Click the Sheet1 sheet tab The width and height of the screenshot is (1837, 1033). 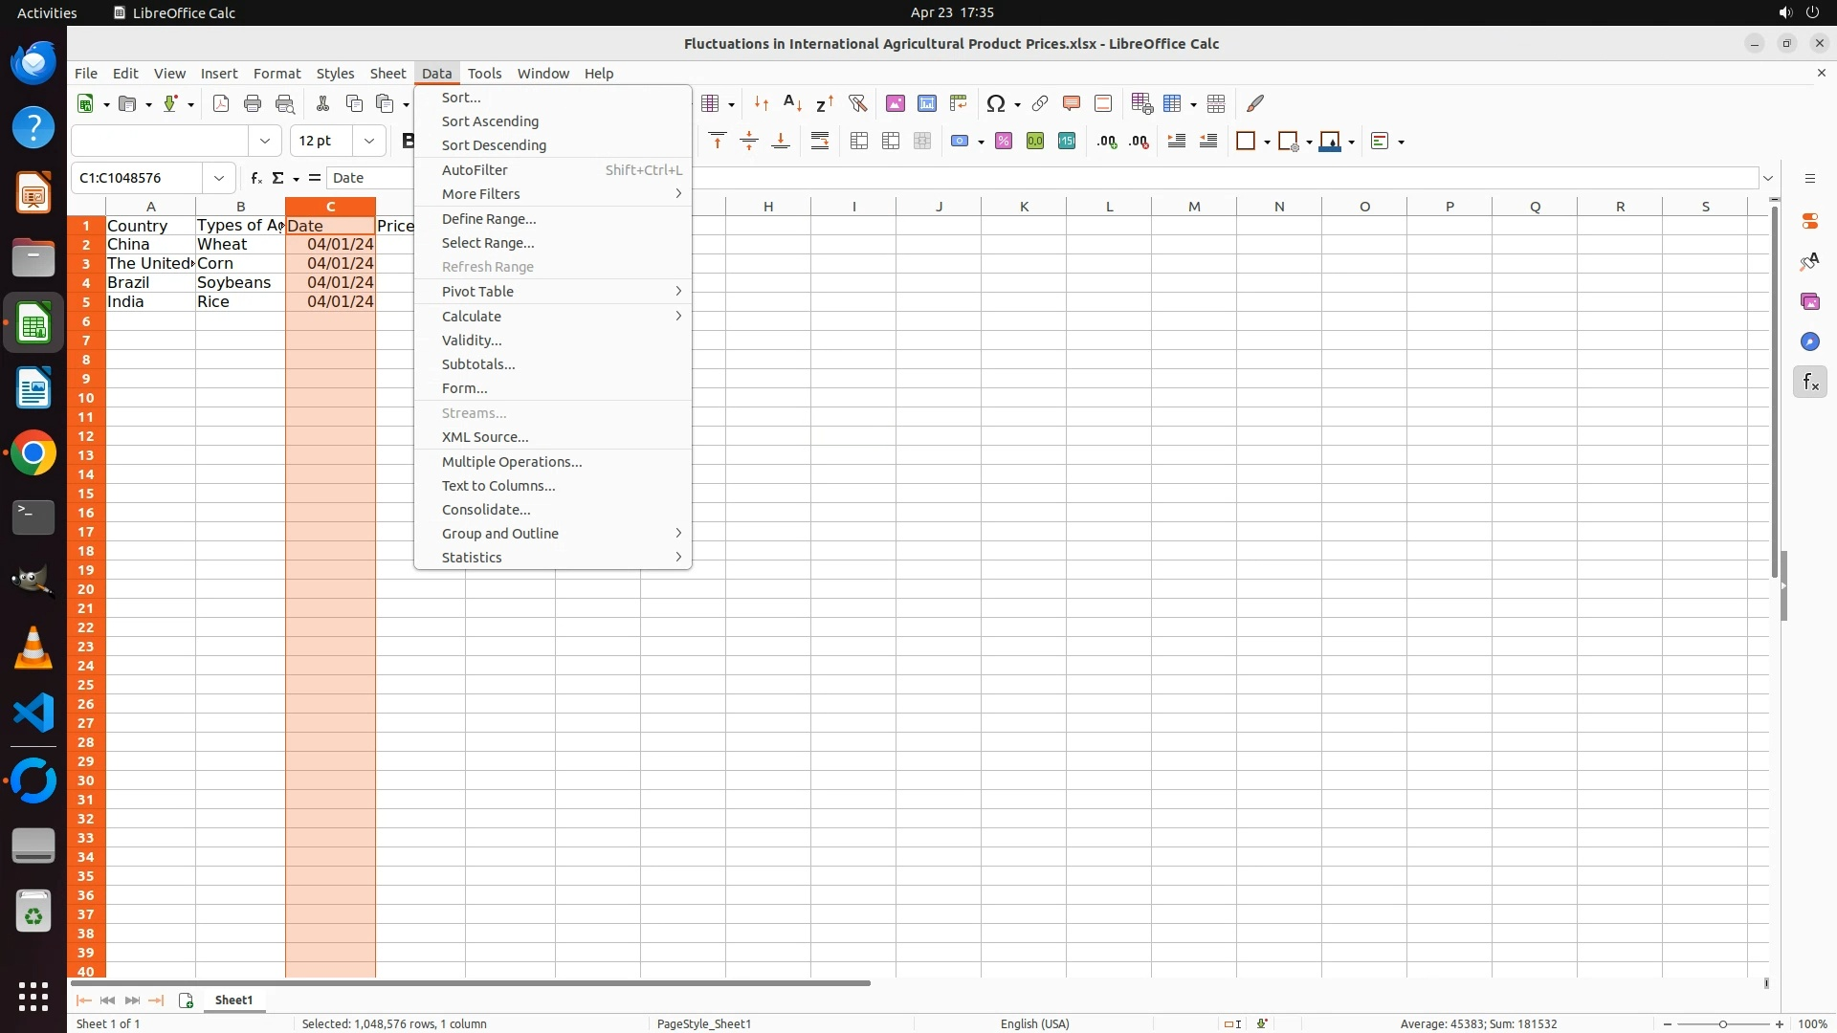click(x=233, y=1000)
